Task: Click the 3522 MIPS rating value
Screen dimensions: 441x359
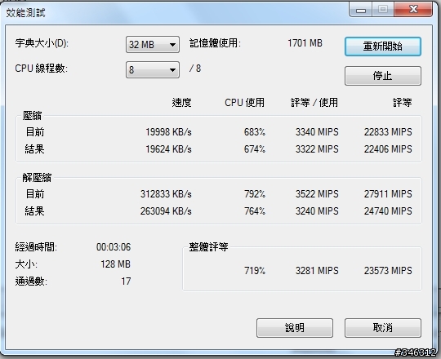Action: pos(317,194)
